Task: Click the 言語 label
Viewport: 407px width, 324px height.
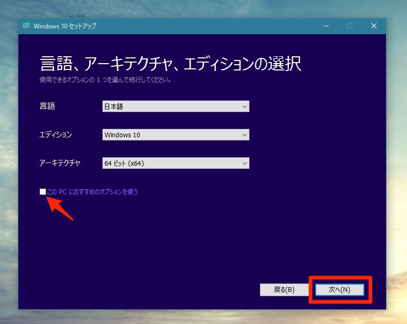Action: (x=47, y=106)
